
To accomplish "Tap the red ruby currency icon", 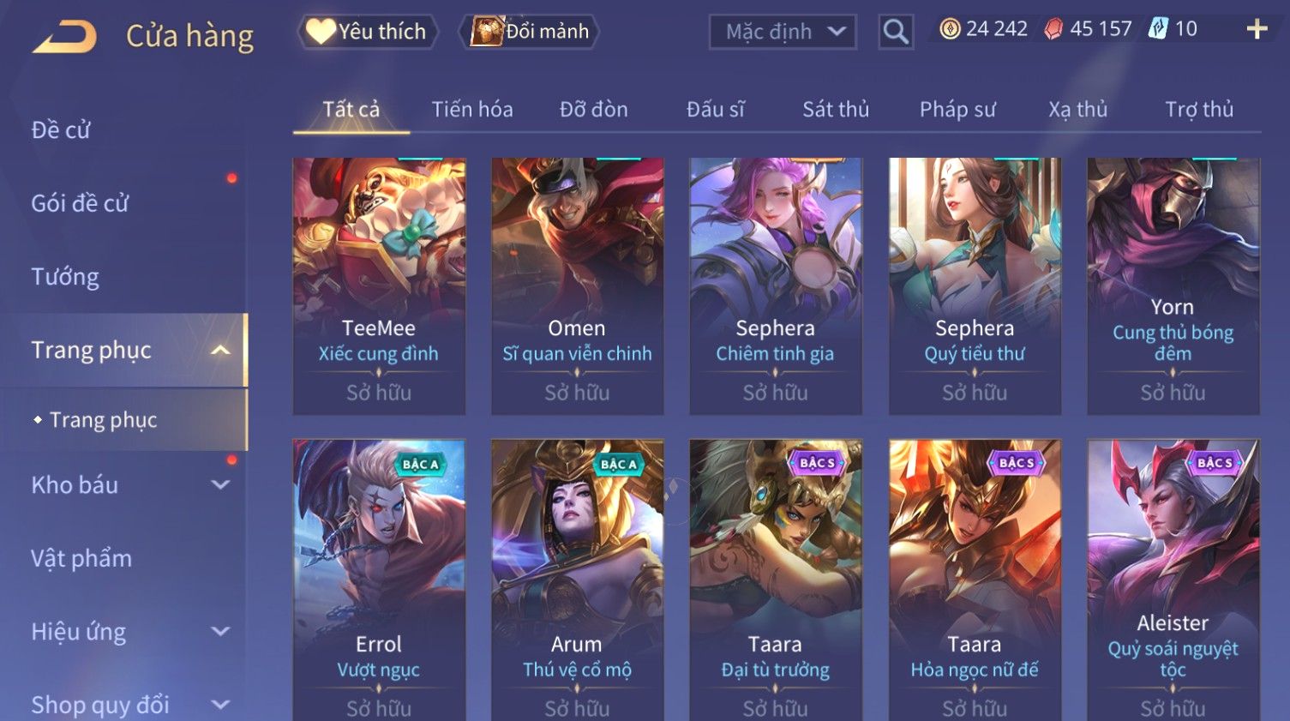I will (1053, 29).
